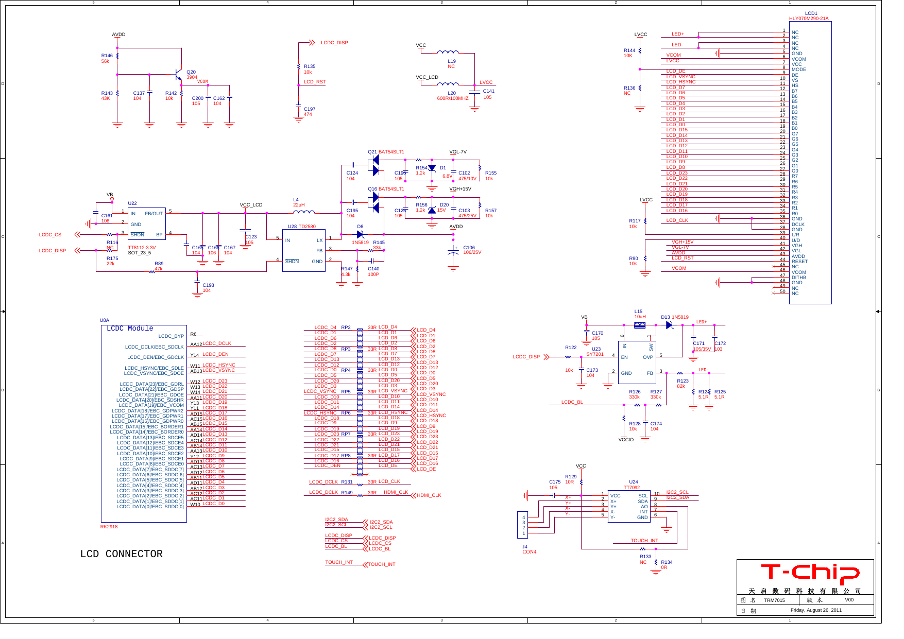Click the LCD CONNECTOR title text
The height and width of the screenshot is (639, 904).
(x=121, y=554)
